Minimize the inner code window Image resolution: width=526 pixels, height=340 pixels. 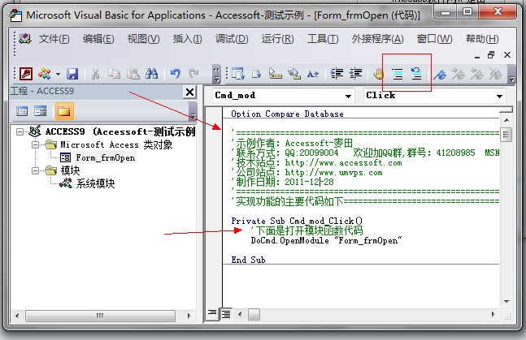pyautogui.click(x=476, y=56)
